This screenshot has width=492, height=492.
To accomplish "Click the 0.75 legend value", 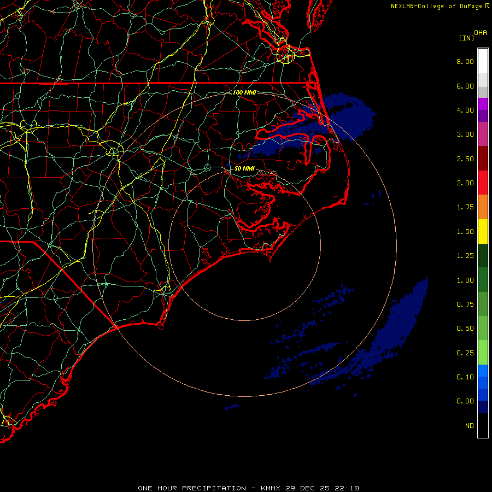I will (x=465, y=304).
